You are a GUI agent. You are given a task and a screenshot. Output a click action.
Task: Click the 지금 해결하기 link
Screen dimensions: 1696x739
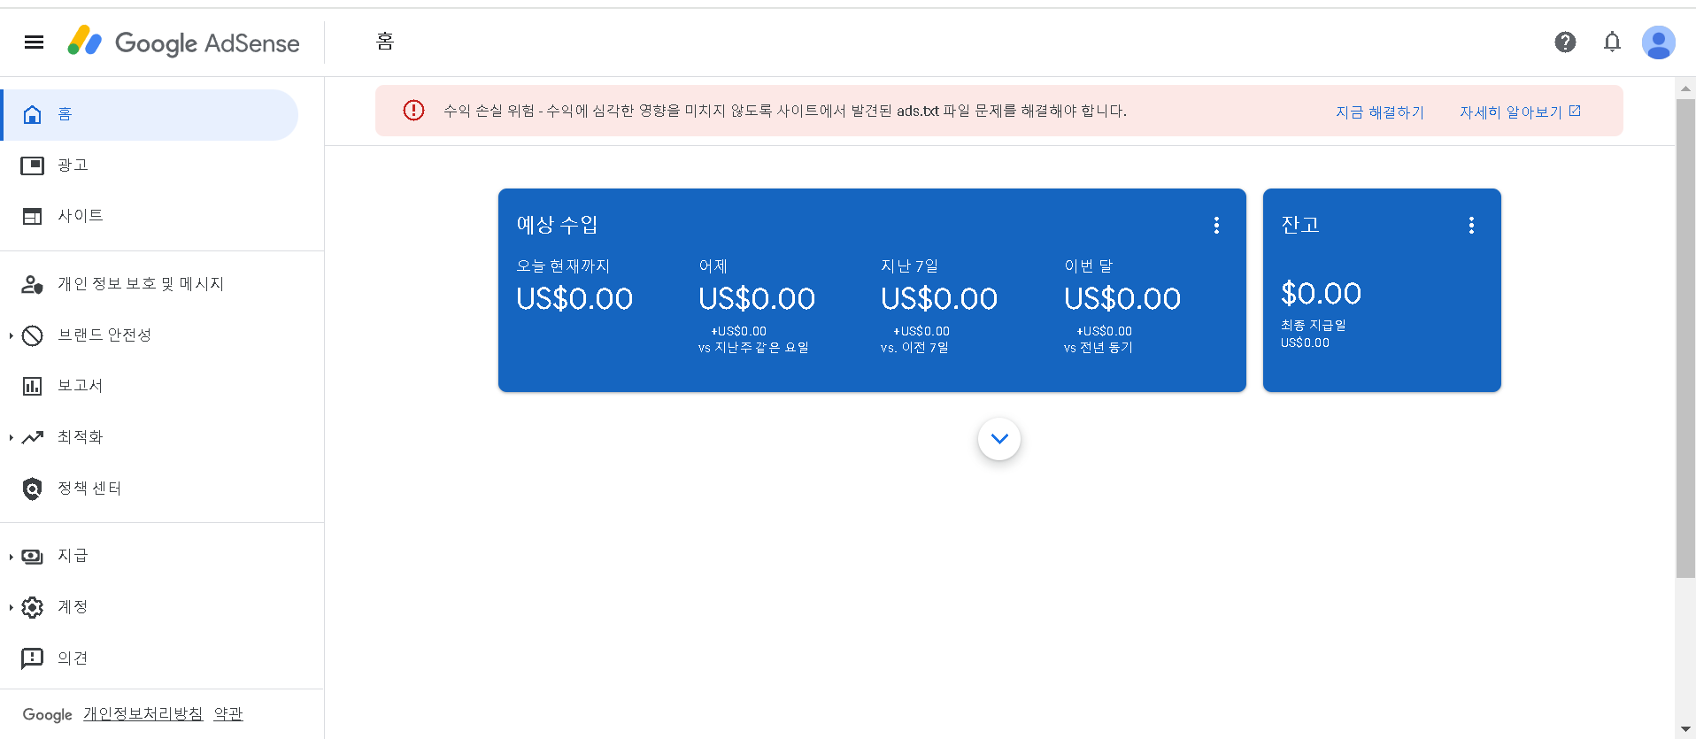click(x=1379, y=112)
